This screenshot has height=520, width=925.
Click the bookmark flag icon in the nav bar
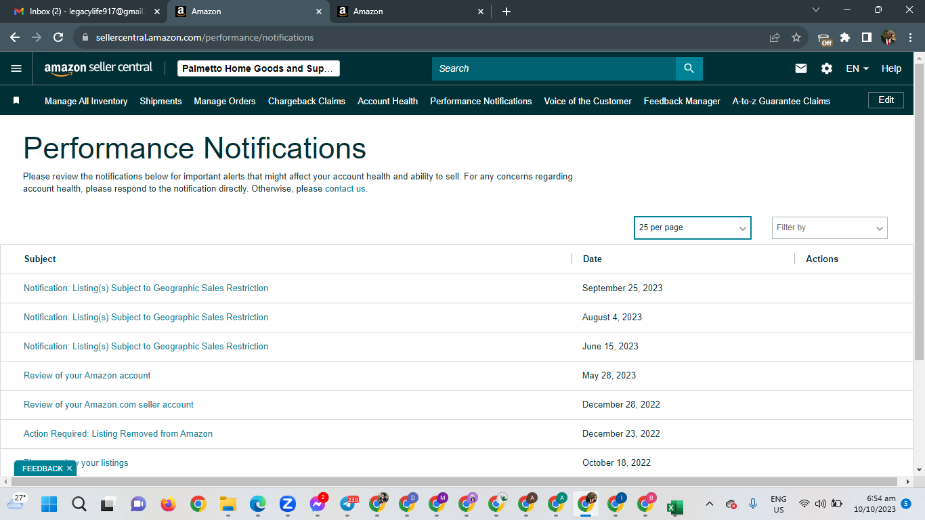click(16, 100)
